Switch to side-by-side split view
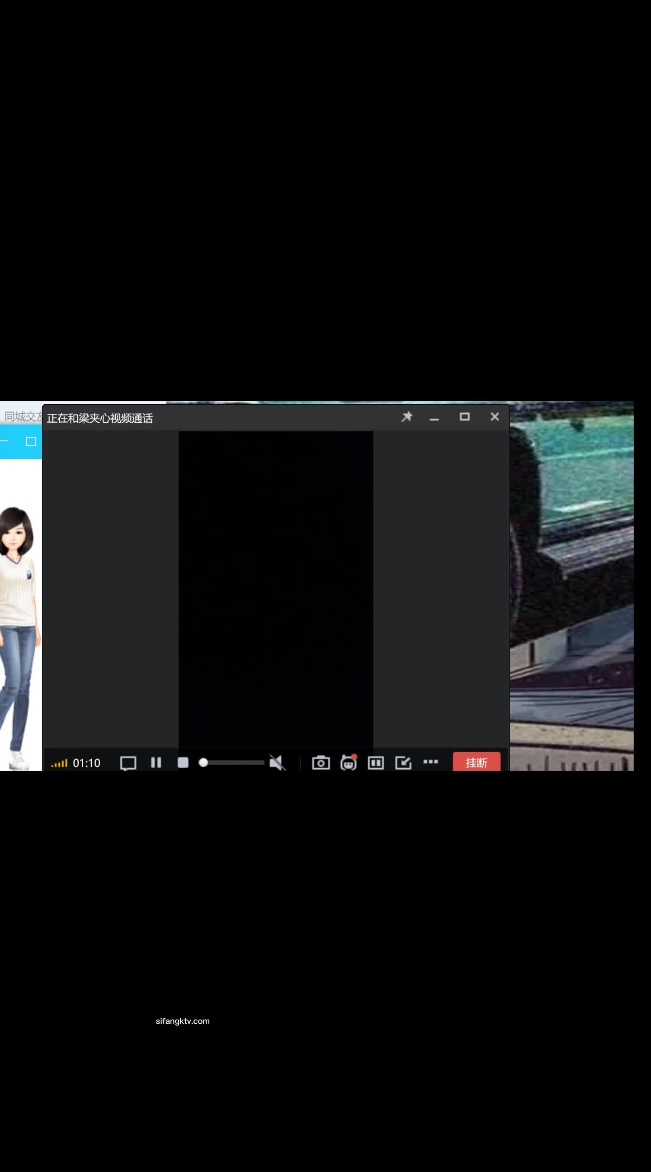651x1172 pixels. click(x=376, y=762)
